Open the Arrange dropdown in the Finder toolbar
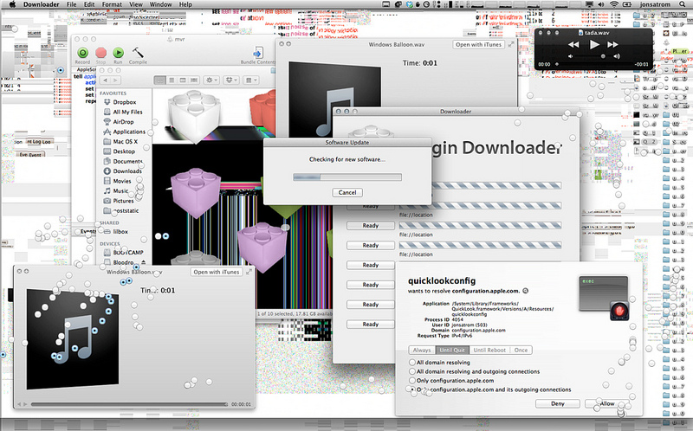Image resolution: width=693 pixels, height=431 pixels. pyautogui.click(x=250, y=80)
